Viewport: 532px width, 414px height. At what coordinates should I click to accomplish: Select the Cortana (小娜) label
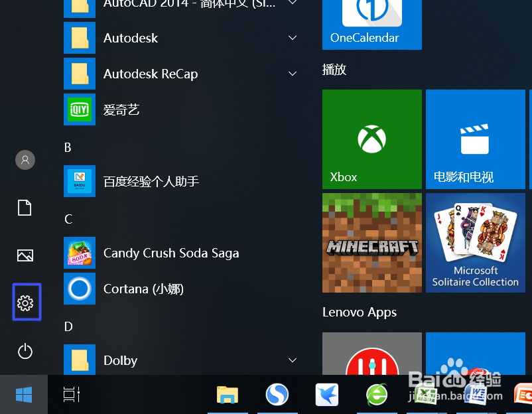tap(143, 289)
